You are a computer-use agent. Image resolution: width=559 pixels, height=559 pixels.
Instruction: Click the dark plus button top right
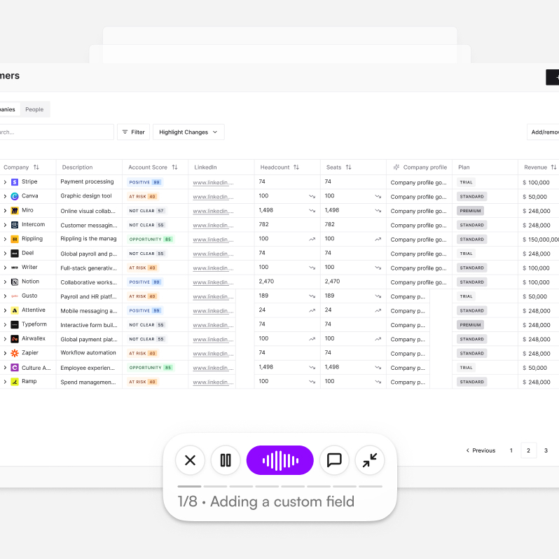click(553, 77)
